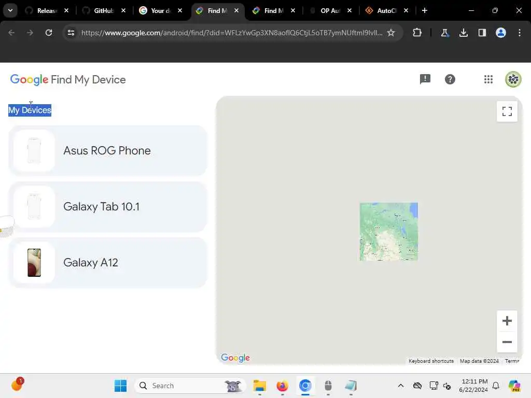Click the Galaxy A12 phone thumbnail

[x=34, y=263]
